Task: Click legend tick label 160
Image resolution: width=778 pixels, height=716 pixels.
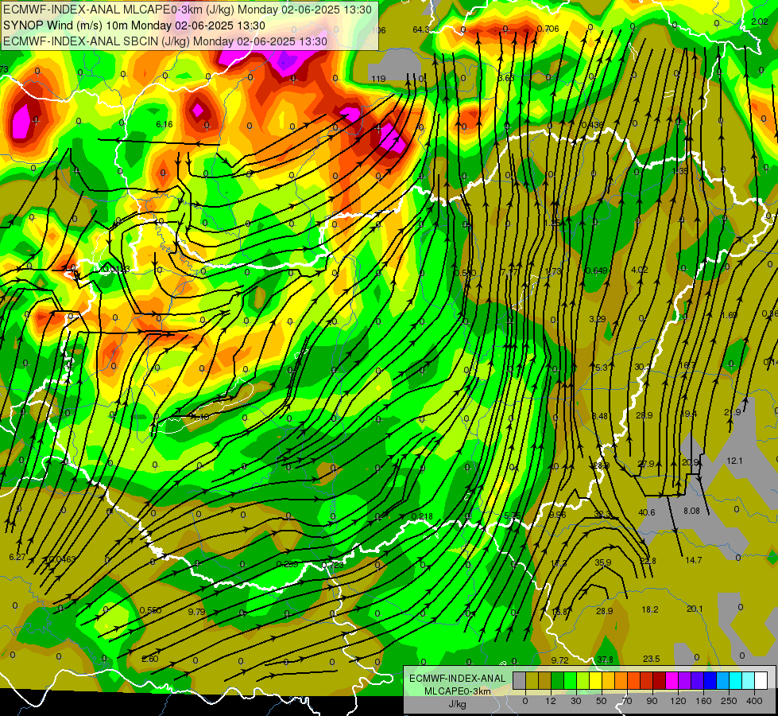Action: click(703, 701)
